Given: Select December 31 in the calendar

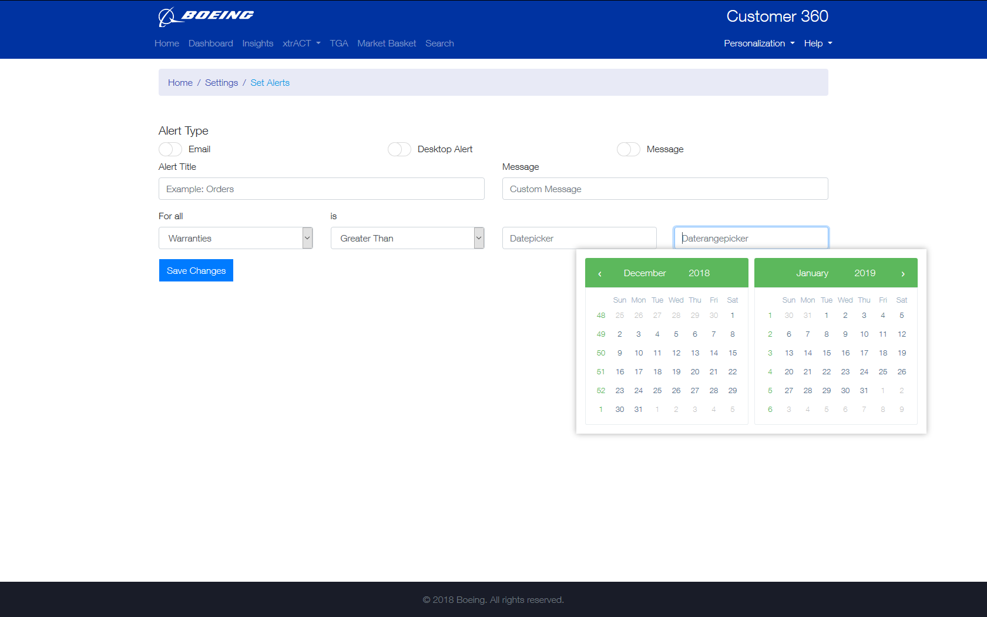Looking at the screenshot, I should tap(639, 410).
